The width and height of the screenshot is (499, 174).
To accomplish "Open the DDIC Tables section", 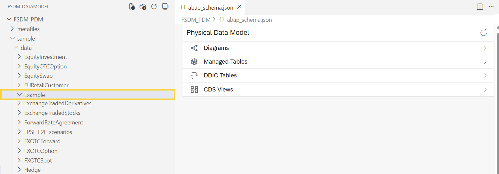I will click(x=338, y=75).
